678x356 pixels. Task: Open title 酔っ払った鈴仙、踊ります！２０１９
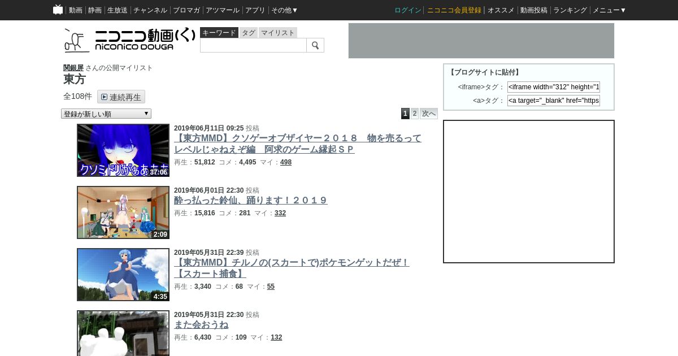(251, 200)
